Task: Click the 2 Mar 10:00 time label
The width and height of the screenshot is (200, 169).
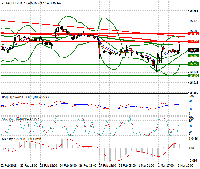Action: [186, 166]
